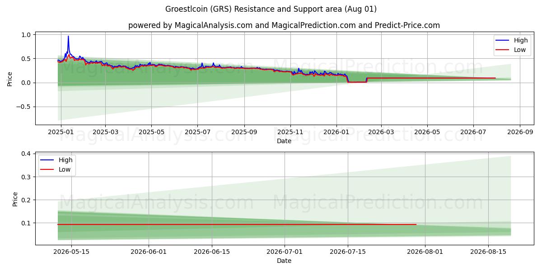Select the '2026-07' tick label
Image resolution: width=542 pixels, height=271 pixels.
(x=473, y=132)
